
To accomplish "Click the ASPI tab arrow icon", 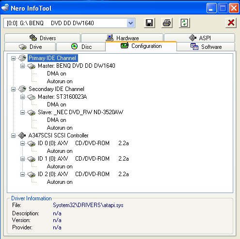I will [x=192, y=38].
